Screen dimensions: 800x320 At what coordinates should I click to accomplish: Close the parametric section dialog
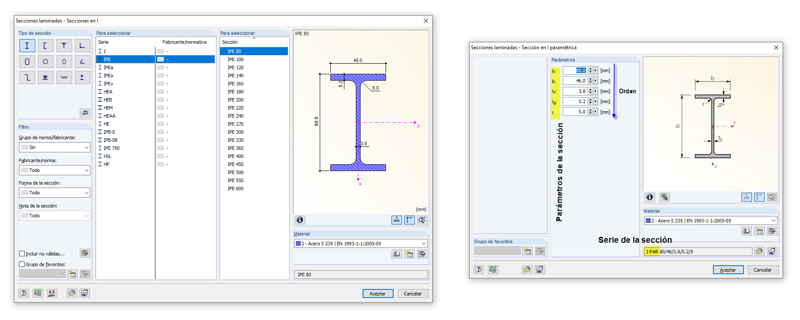[x=776, y=48]
